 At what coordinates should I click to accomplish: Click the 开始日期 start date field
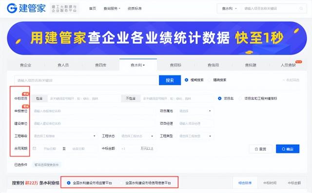tap(50, 149)
